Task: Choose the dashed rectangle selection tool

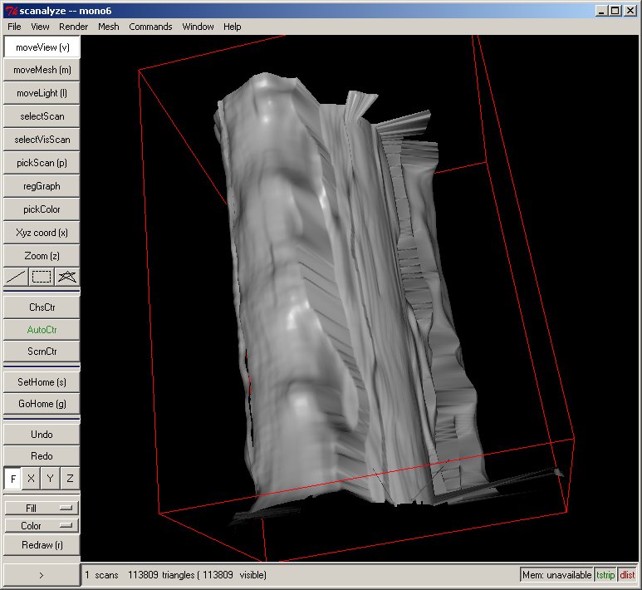Action: click(42, 277)
